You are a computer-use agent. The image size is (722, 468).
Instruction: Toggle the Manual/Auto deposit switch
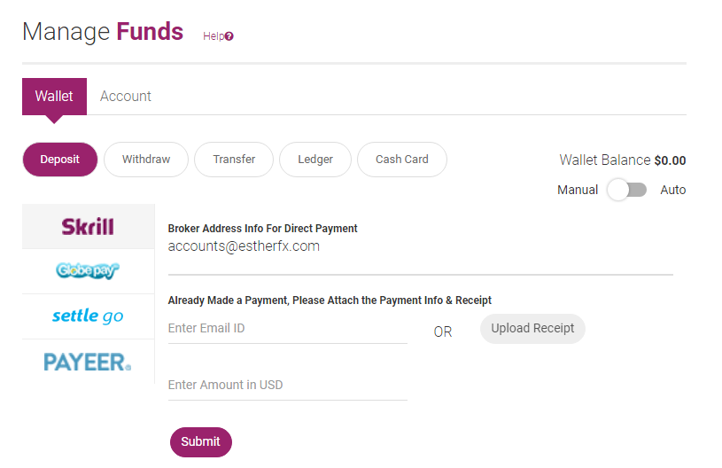point(627,190)
